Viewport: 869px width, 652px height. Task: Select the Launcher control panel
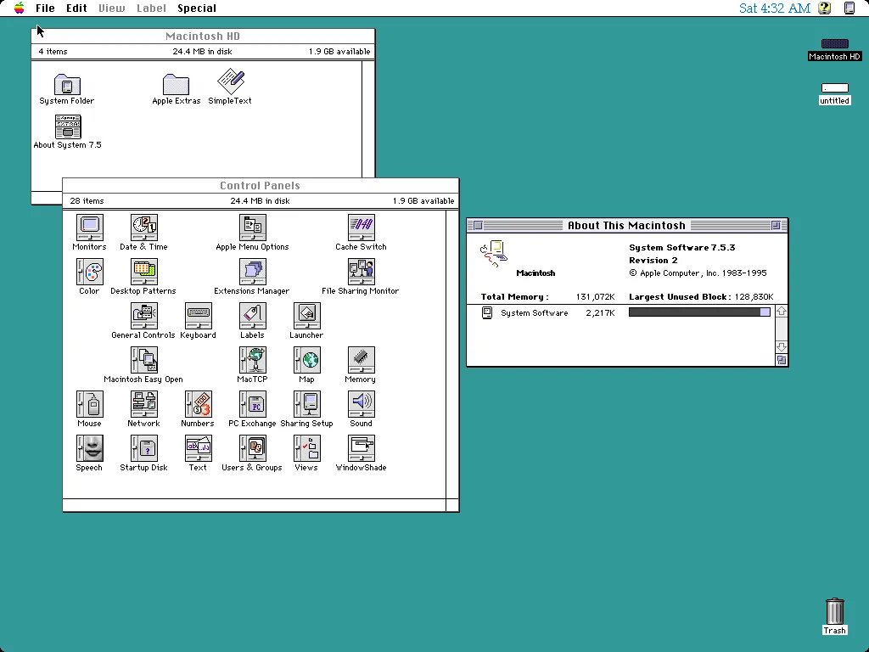tap(306, 316)
